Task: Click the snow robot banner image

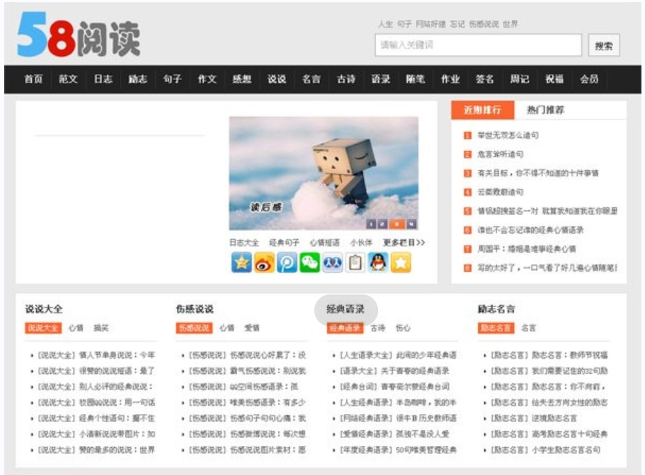Action: [x=323, y=163]
